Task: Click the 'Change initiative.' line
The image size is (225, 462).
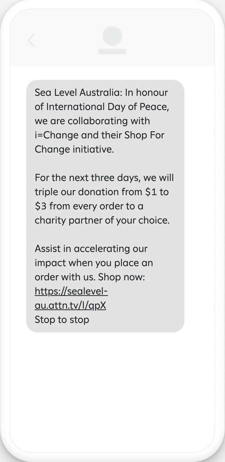Action: (x=74, y=149)
